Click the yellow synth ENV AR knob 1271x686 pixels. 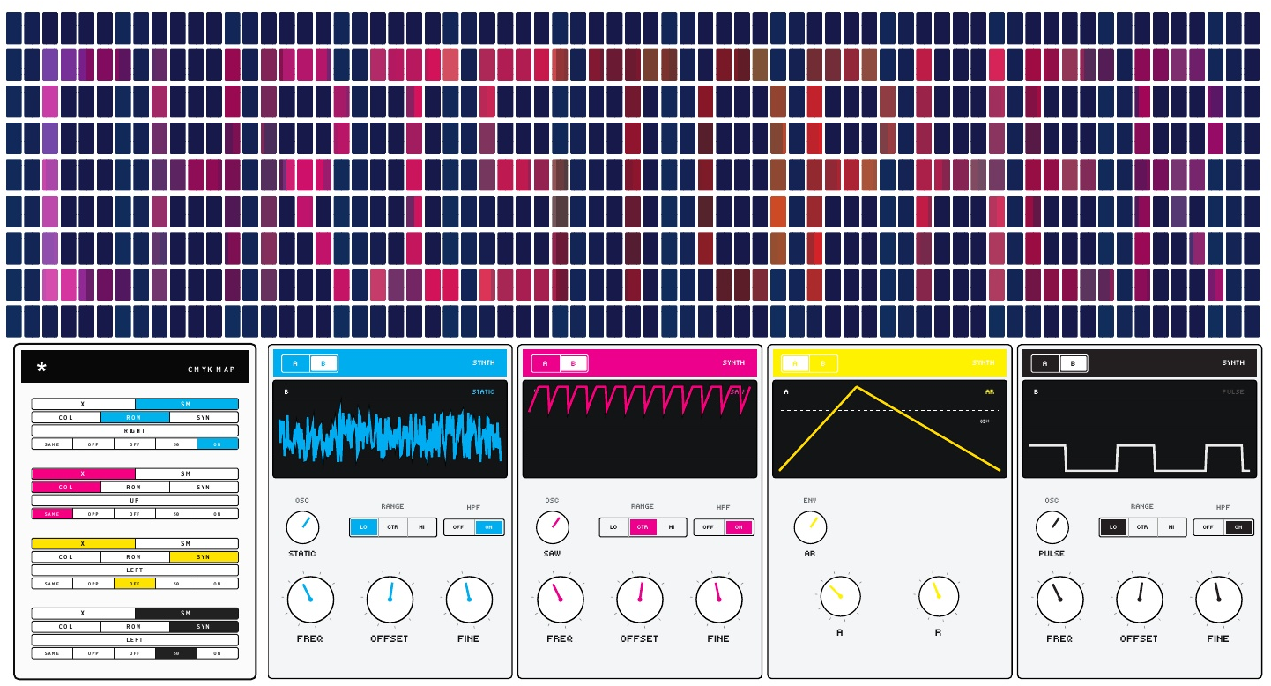(810, 527)
